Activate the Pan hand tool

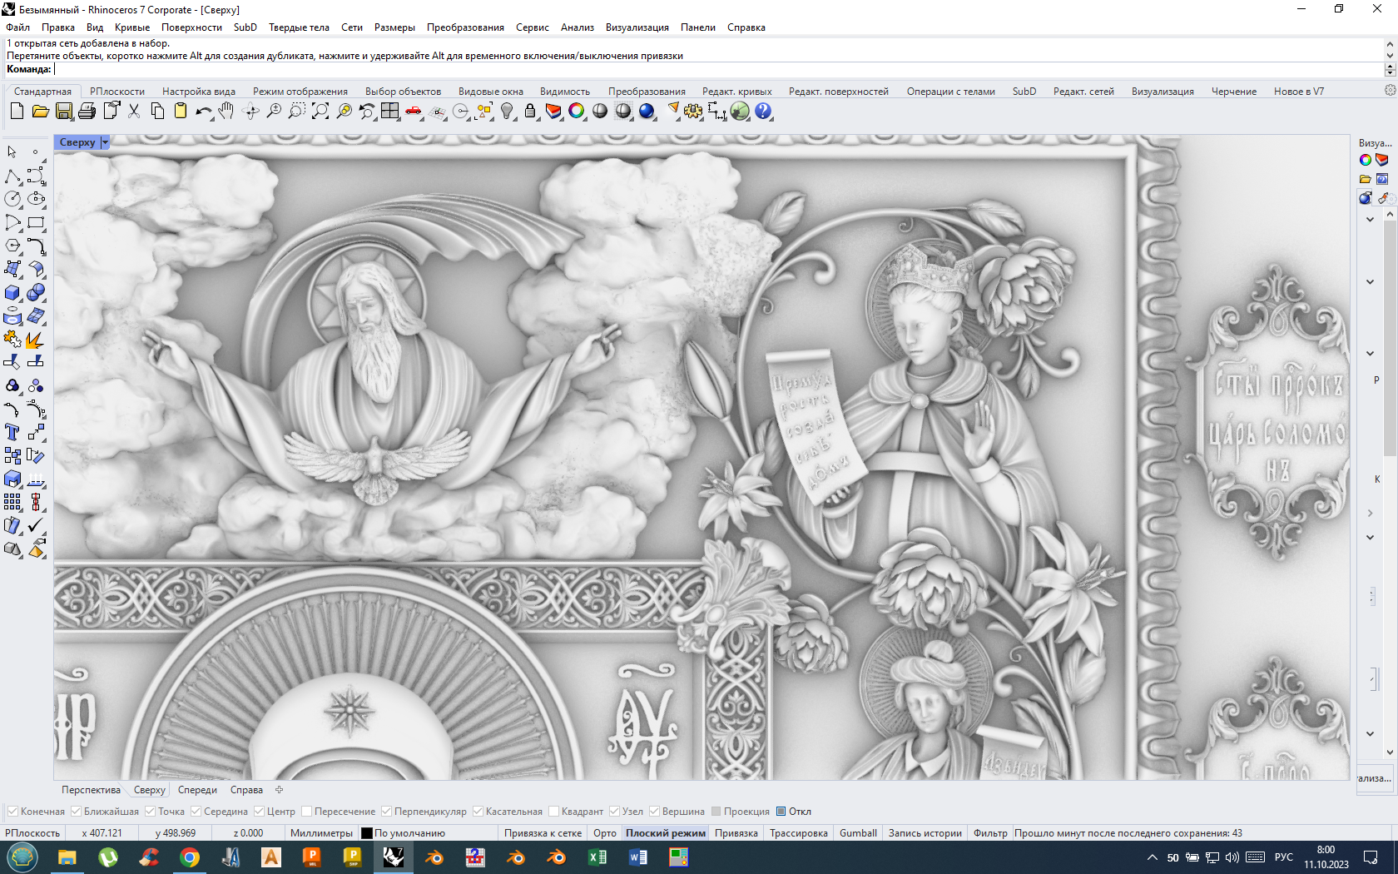(x=226, y=111)
